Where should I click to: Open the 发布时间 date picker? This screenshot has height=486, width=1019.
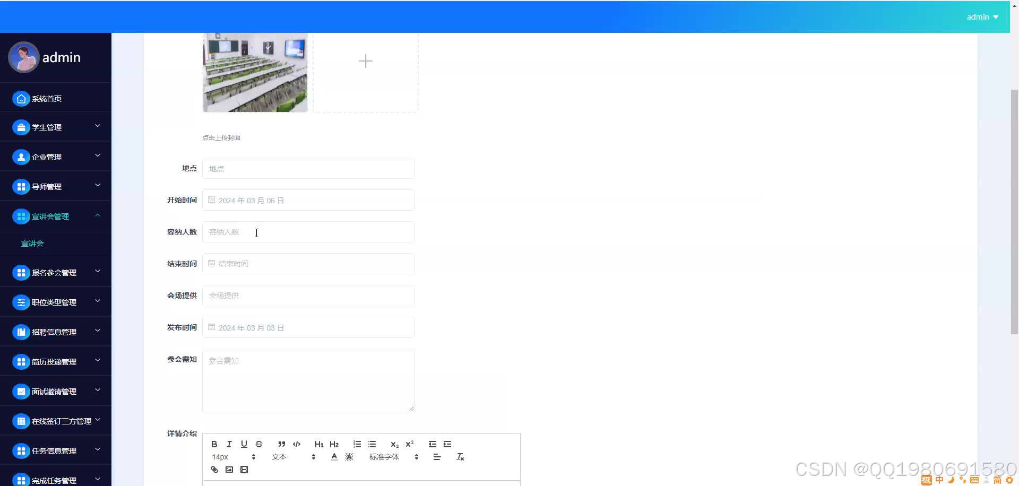tap(308, 327)
